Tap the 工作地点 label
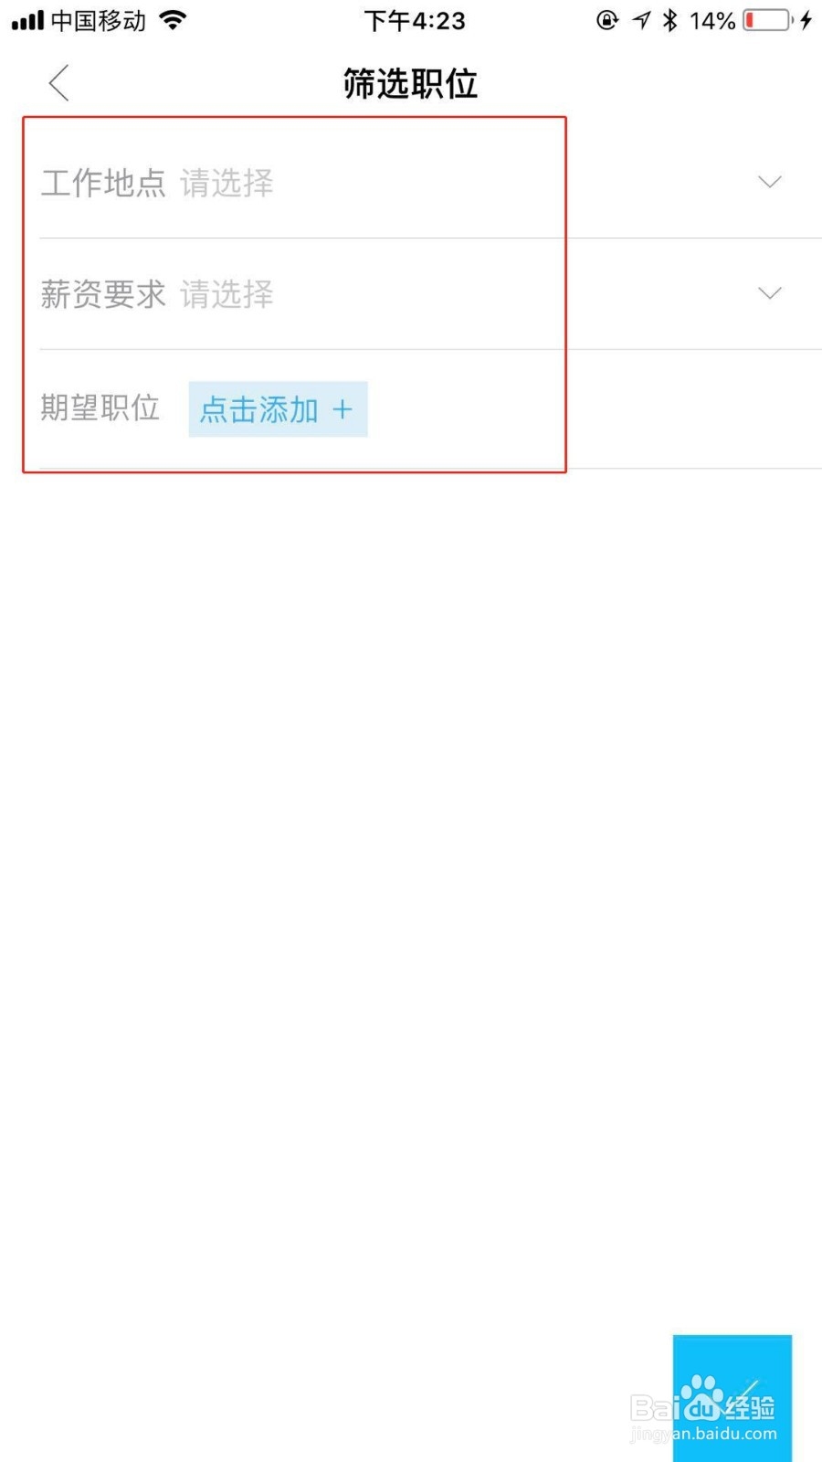822x1462 pixels. coord(103,183)
